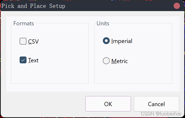Viewport: 185px width, 118px height.
Task: Click the Units group heading
Action: coord(103,23)
